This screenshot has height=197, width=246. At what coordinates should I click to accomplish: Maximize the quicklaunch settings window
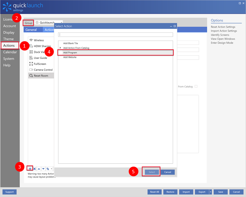coord(240,3)
